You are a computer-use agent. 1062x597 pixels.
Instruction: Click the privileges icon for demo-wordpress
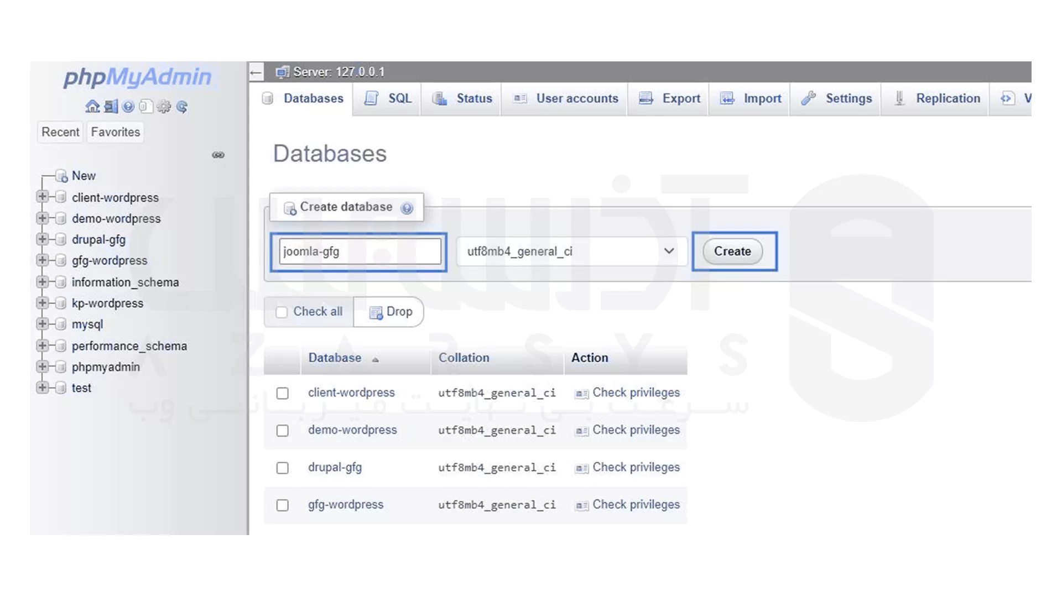581,431
